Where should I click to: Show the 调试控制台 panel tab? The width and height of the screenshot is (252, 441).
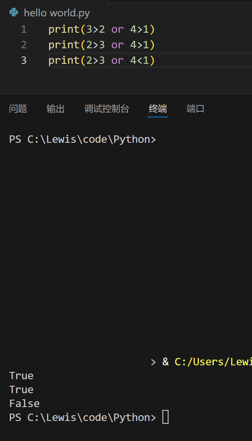pos(107,109)
